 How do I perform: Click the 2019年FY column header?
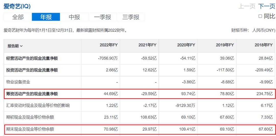tap(225, 45)
